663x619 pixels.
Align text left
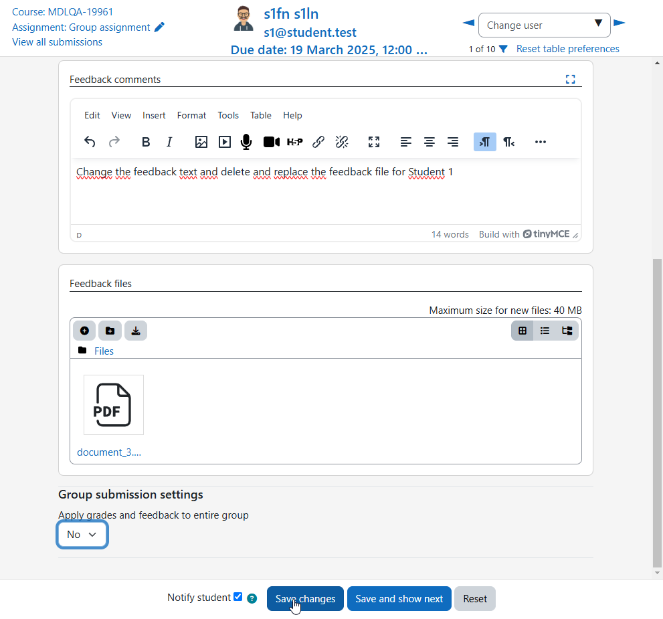pos(406,142)
